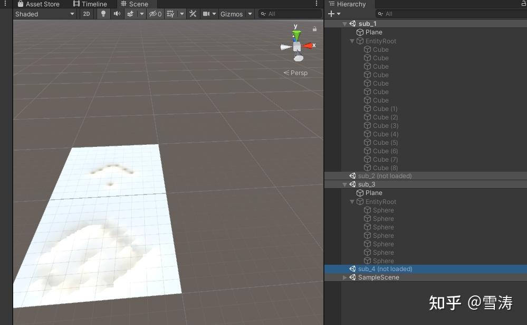Toggle 2D view mode

click(x=87, y=14)
